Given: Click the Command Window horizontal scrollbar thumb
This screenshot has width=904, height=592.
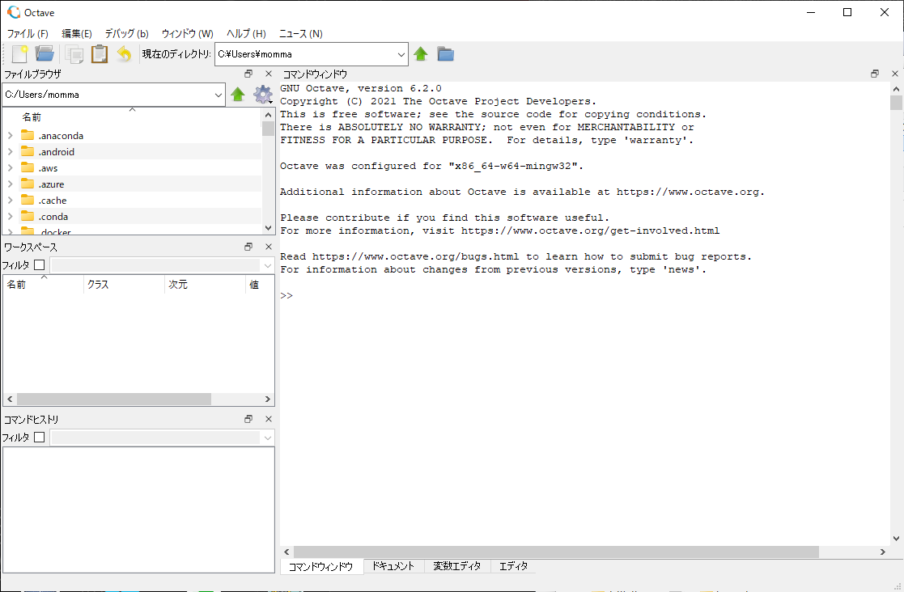Looking at the screenshot, I should (556, 552).
